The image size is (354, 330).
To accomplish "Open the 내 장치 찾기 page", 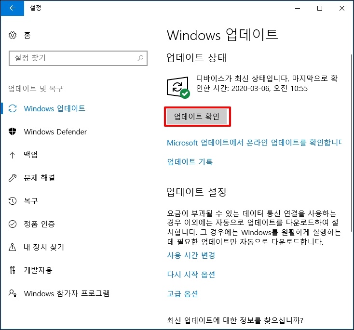I will click(x=44, y=247).
